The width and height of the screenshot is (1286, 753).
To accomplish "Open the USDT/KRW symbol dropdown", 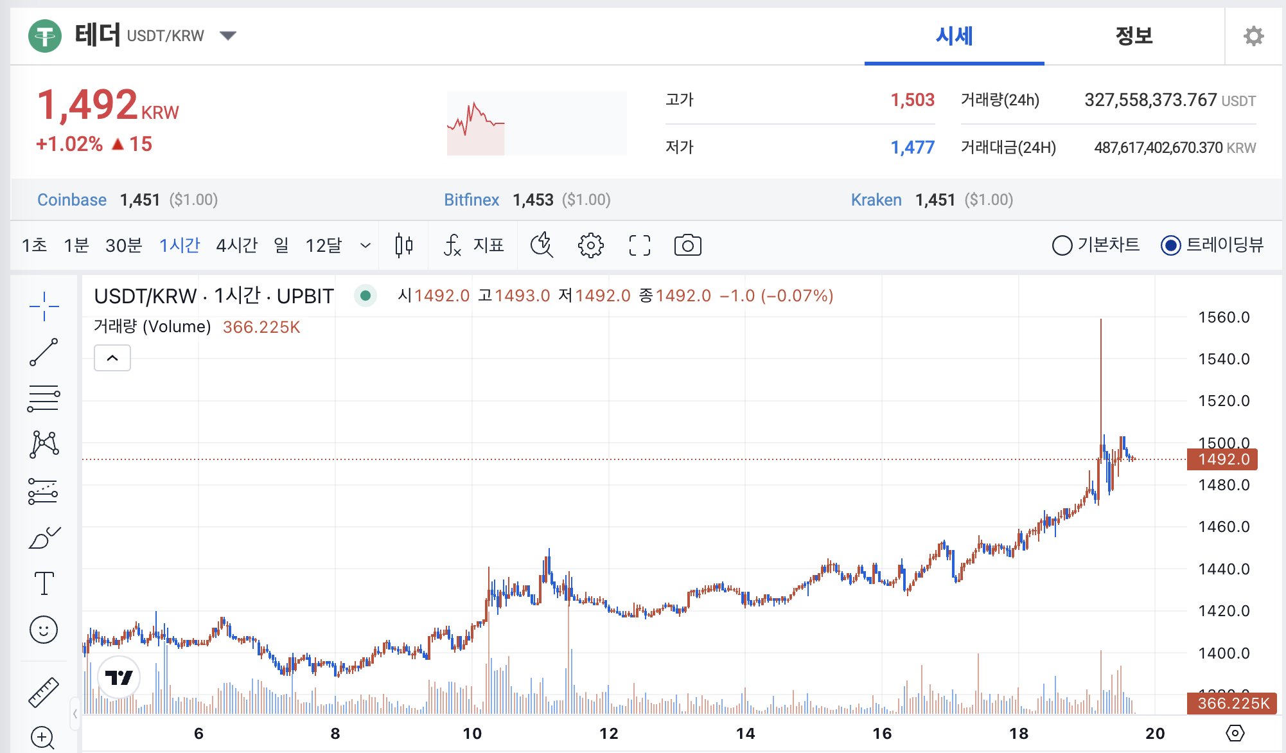I will click(228, 36).
